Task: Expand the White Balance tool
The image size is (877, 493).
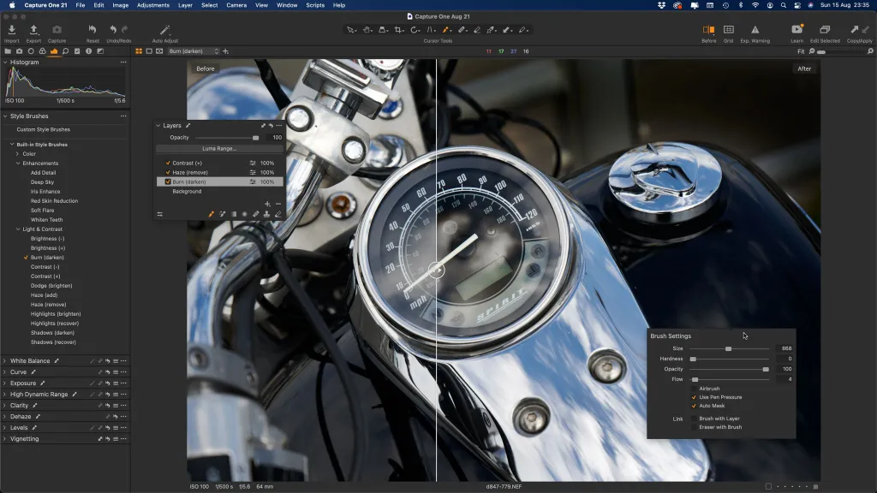Action: pyautogui.click(x=5, y=361)
